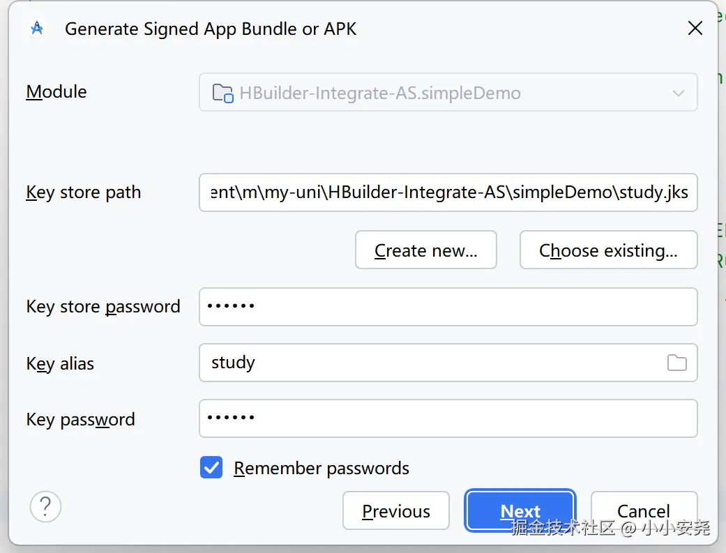Viewport: 726px width, 553px height.
Task: Open help with the question mark icon
Action: [x=45, y=506]
